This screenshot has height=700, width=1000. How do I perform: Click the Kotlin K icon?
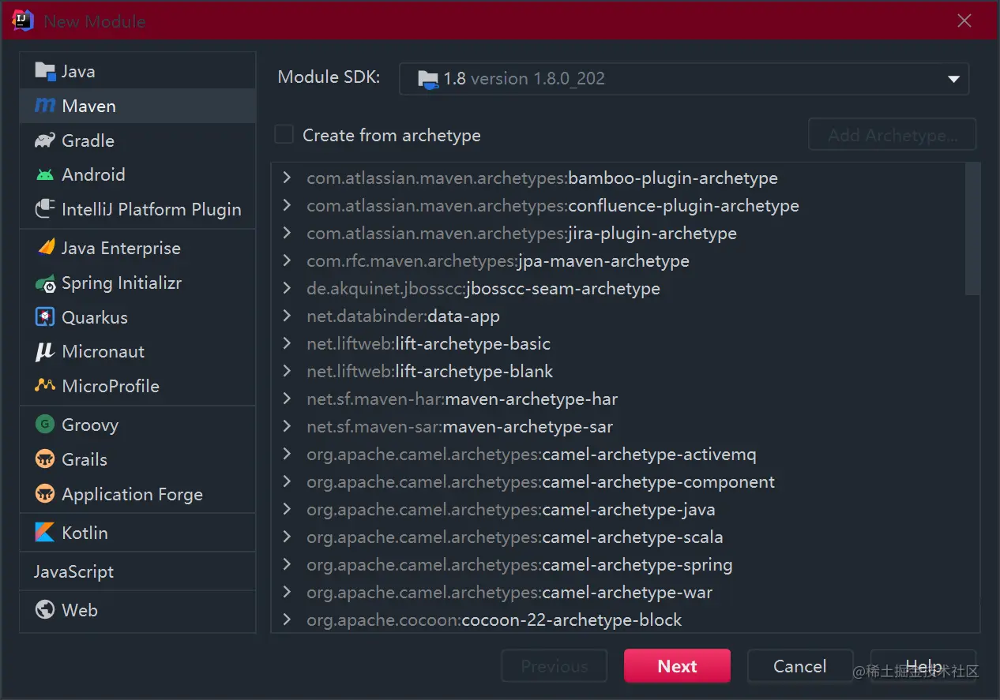45,533
